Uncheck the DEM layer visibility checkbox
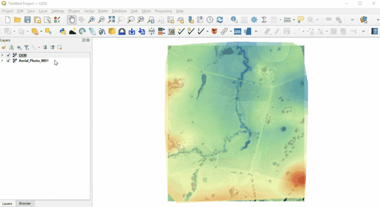 pyautogui.click(x=9, y=55)
